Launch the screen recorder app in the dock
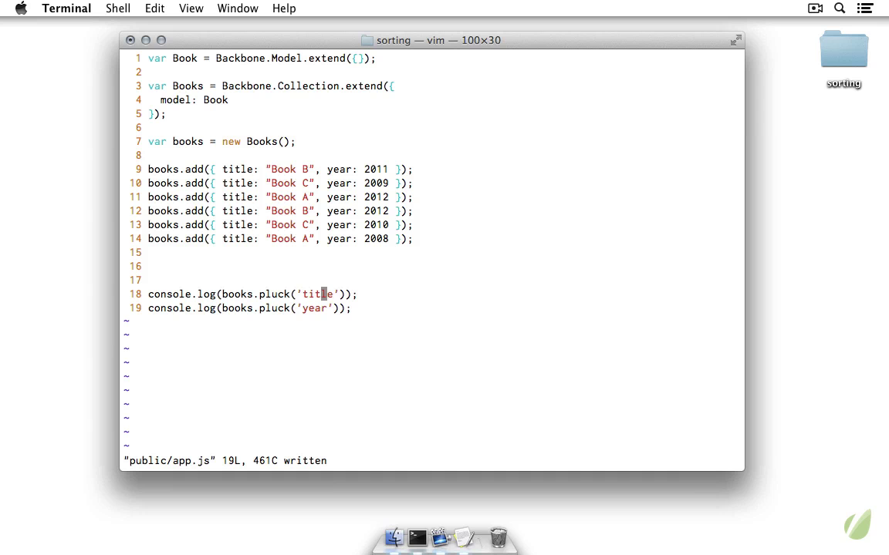 440,536
